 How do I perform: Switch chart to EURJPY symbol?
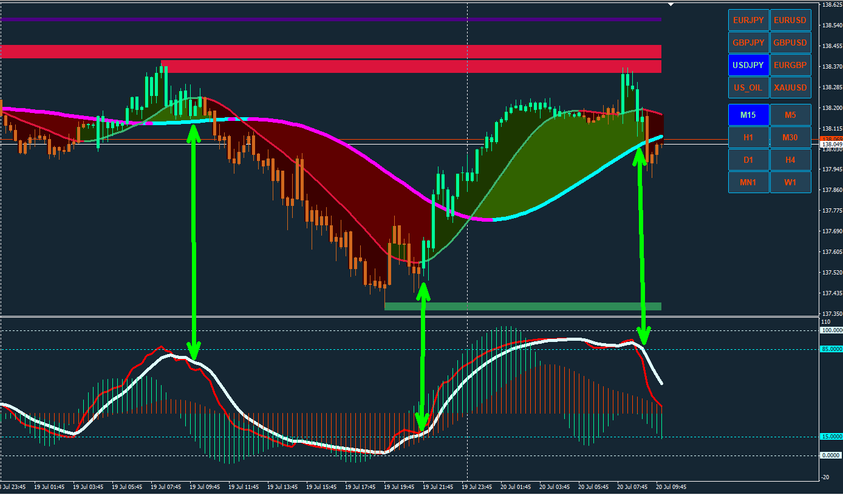[748, 20]
